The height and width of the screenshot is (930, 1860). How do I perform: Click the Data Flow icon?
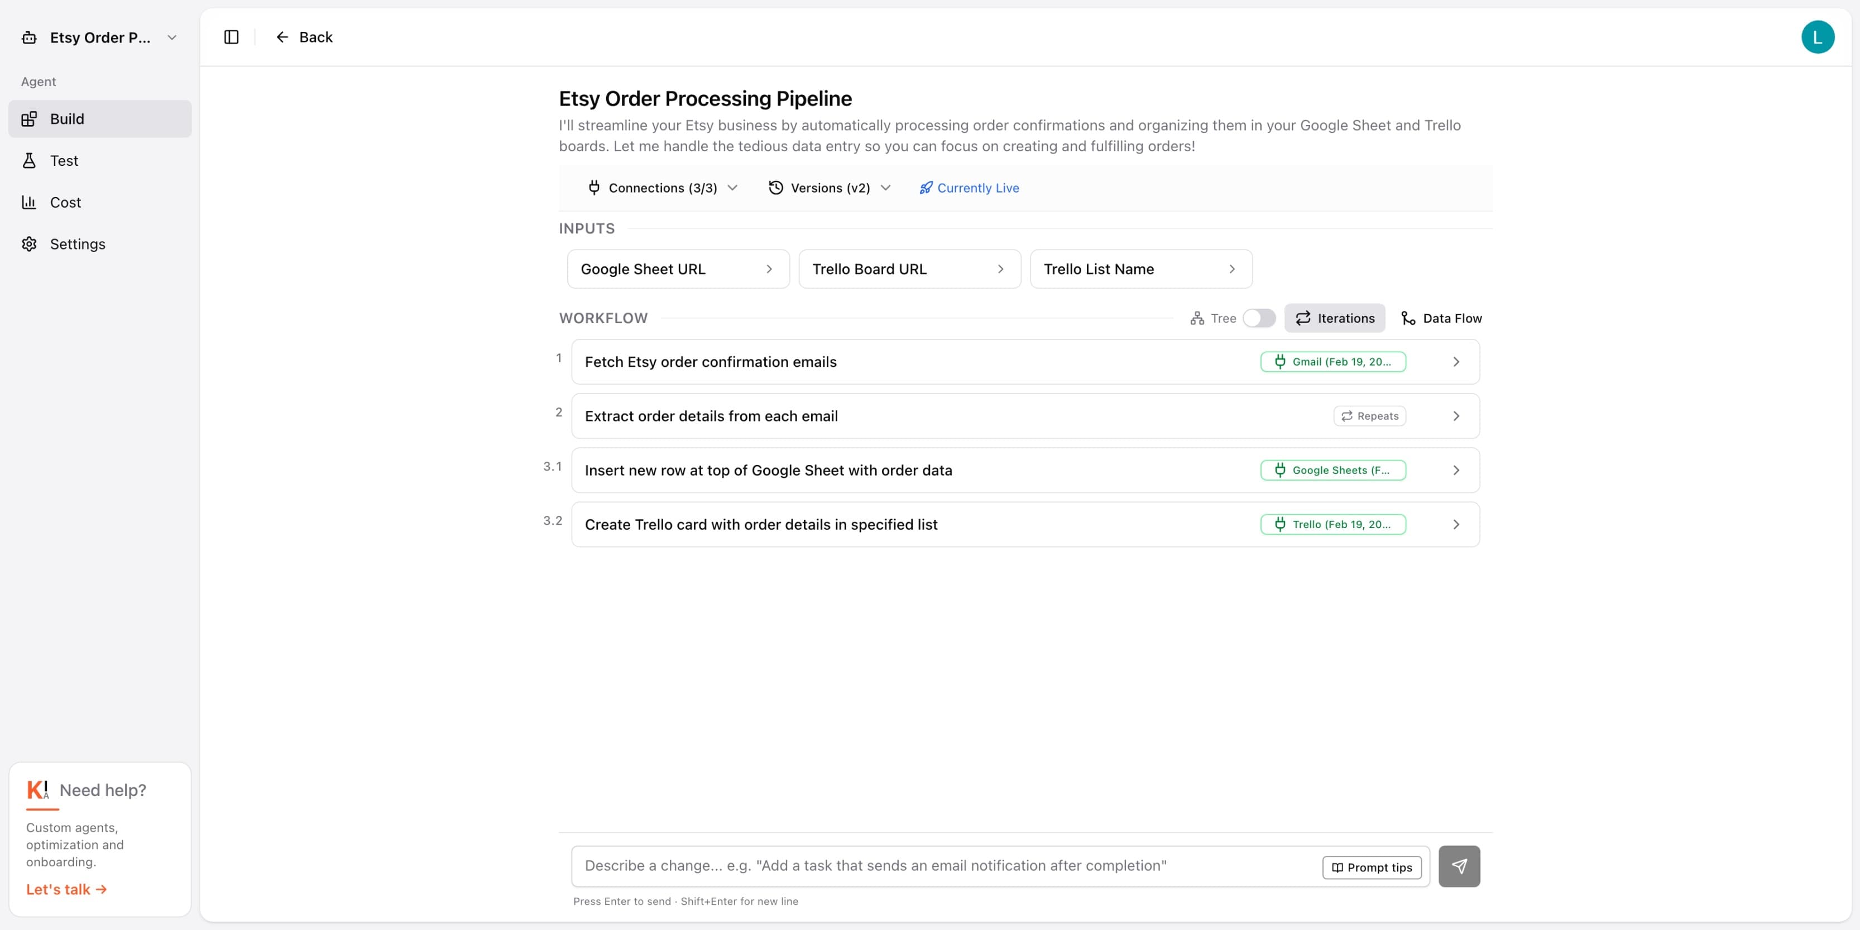1407,318
